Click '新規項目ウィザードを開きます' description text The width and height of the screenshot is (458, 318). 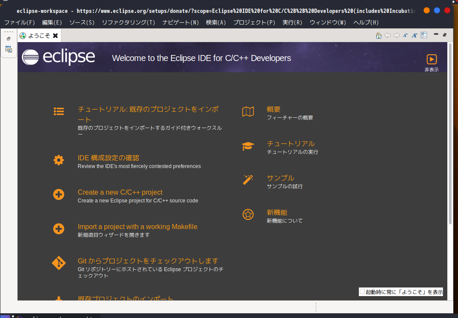(x=114, y=235)
